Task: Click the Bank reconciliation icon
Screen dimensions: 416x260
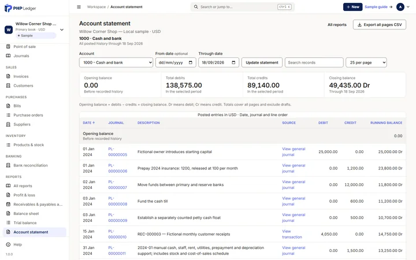Action: point(8,165)
